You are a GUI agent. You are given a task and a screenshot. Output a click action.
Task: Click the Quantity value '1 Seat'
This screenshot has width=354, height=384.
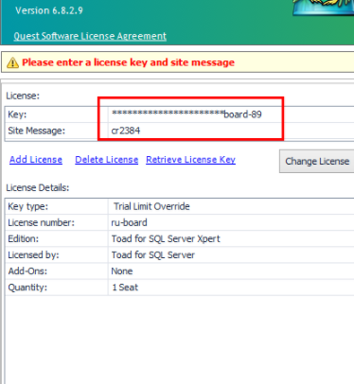coord(125,288)
